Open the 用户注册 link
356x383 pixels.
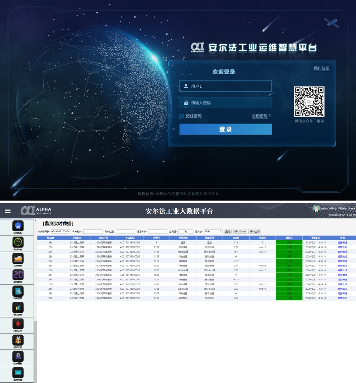click(321, 68)
